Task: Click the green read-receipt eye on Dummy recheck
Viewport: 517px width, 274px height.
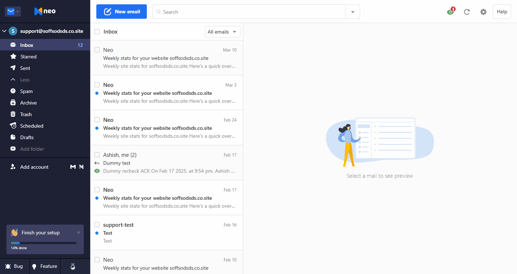Action: click(x=97, y=171)
